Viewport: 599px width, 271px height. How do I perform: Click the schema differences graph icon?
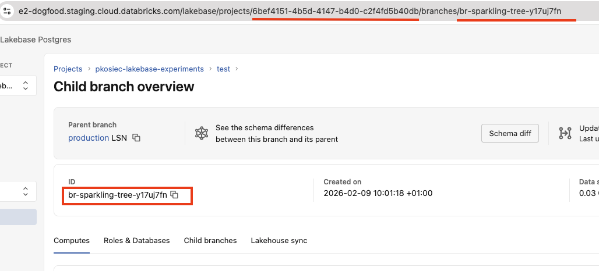click(x=202, y=133)
